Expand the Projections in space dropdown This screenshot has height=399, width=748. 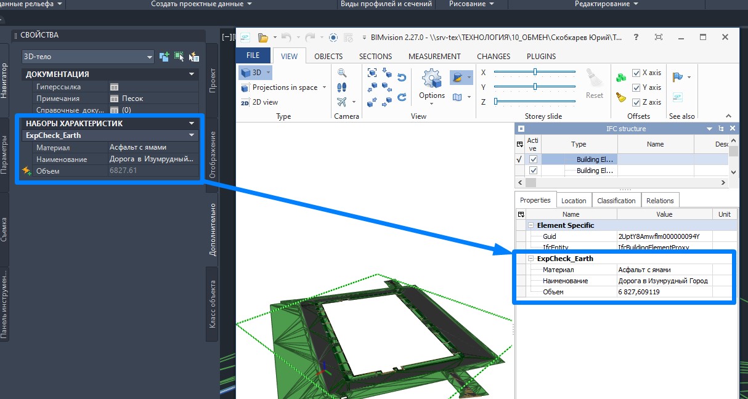click(x=325, y=87)
